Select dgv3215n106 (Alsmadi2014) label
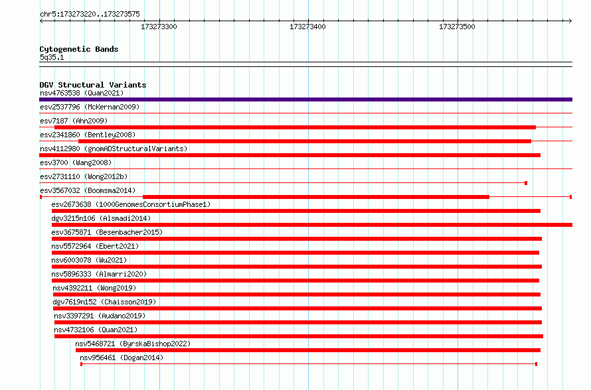The image size is (591, 390). point(101,218)
